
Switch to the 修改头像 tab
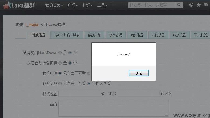point(94,35)
